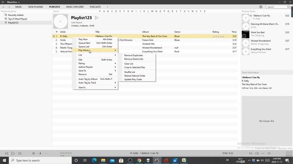Click play button in player bar

point(13,154)
